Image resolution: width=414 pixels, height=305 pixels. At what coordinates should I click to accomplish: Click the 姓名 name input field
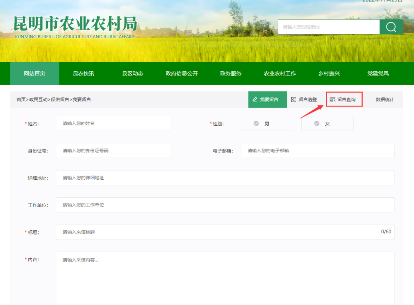coord(113,123)
